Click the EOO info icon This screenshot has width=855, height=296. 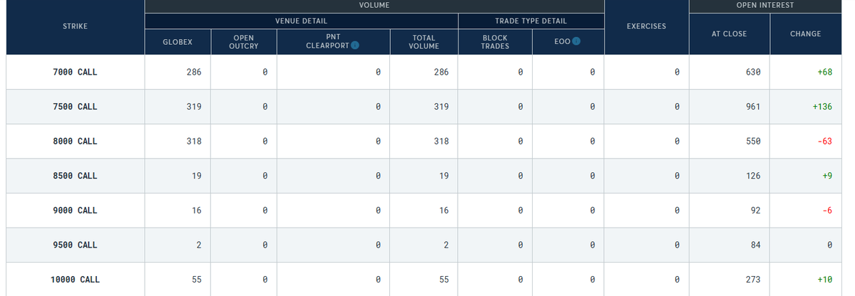tap(576, 42)
